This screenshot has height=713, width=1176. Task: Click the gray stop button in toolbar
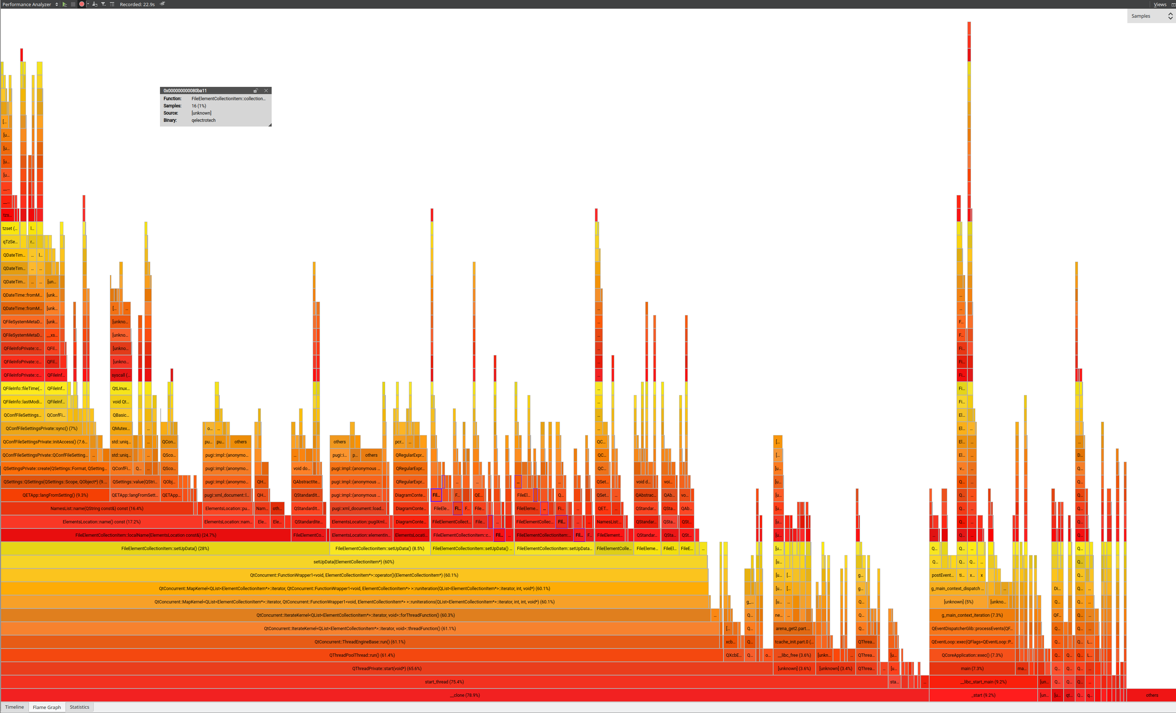coord(73,4)
